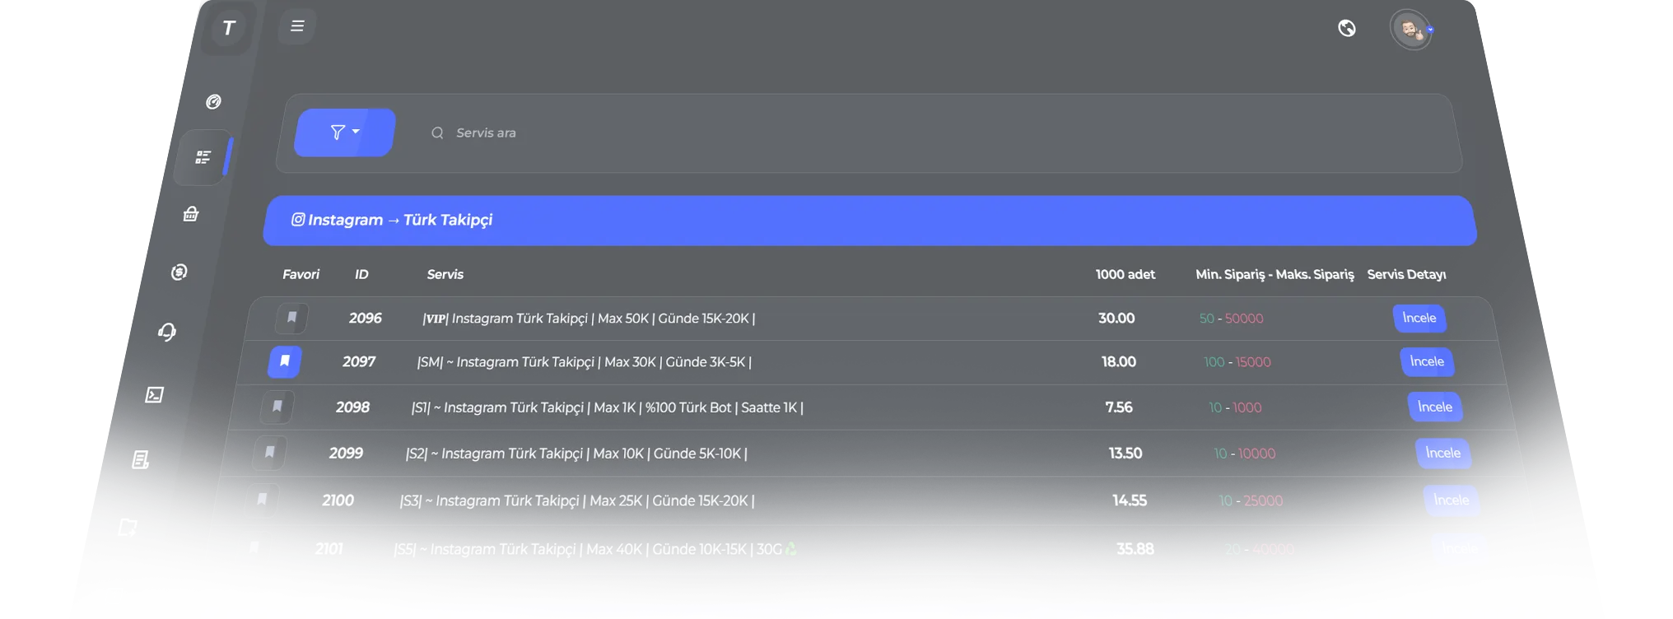1673x619 pixels.
Task: Toggle favorite for service 2096
Action: tap(291, 318)
